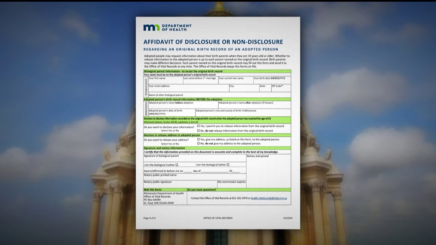
Task: Check No, do not release information checkbox
Action: click(x=198, y=131)
